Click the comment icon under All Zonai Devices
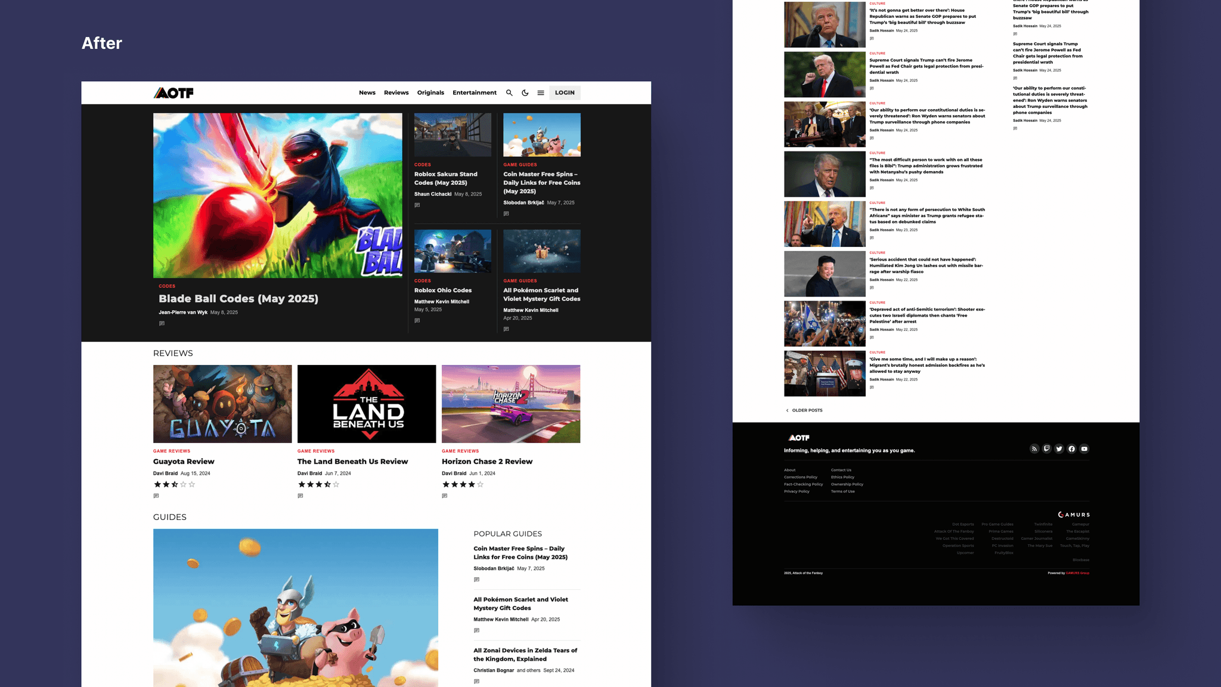Viewport: 1221px width, 687px height. (477, 682)
